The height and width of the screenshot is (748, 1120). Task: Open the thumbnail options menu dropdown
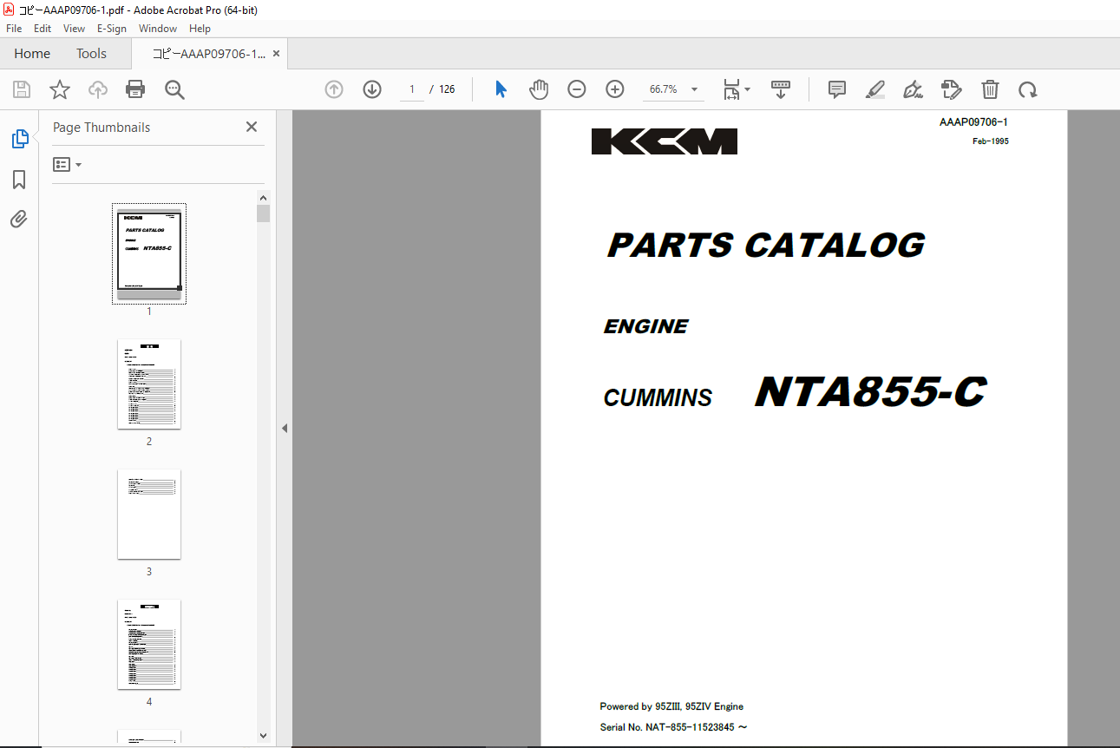[x=67, y=164]
